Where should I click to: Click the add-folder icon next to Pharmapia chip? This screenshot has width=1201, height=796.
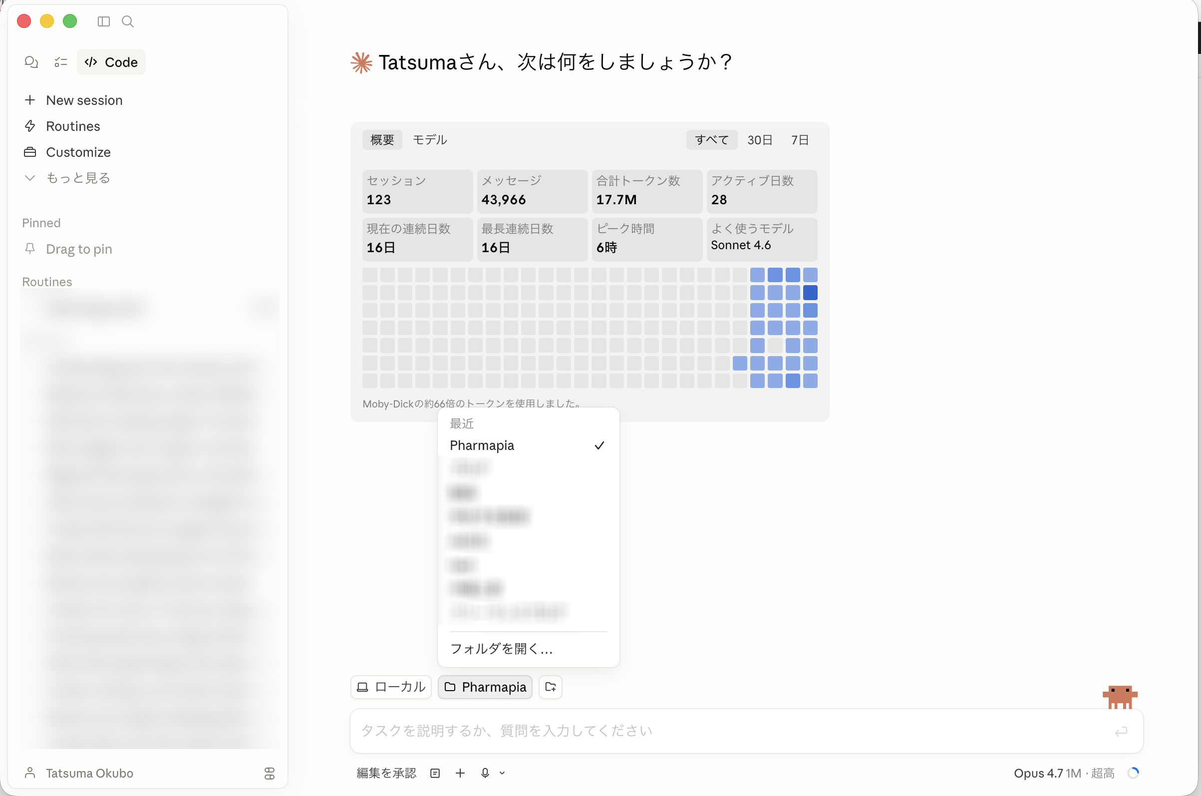(x=550, y=687)
